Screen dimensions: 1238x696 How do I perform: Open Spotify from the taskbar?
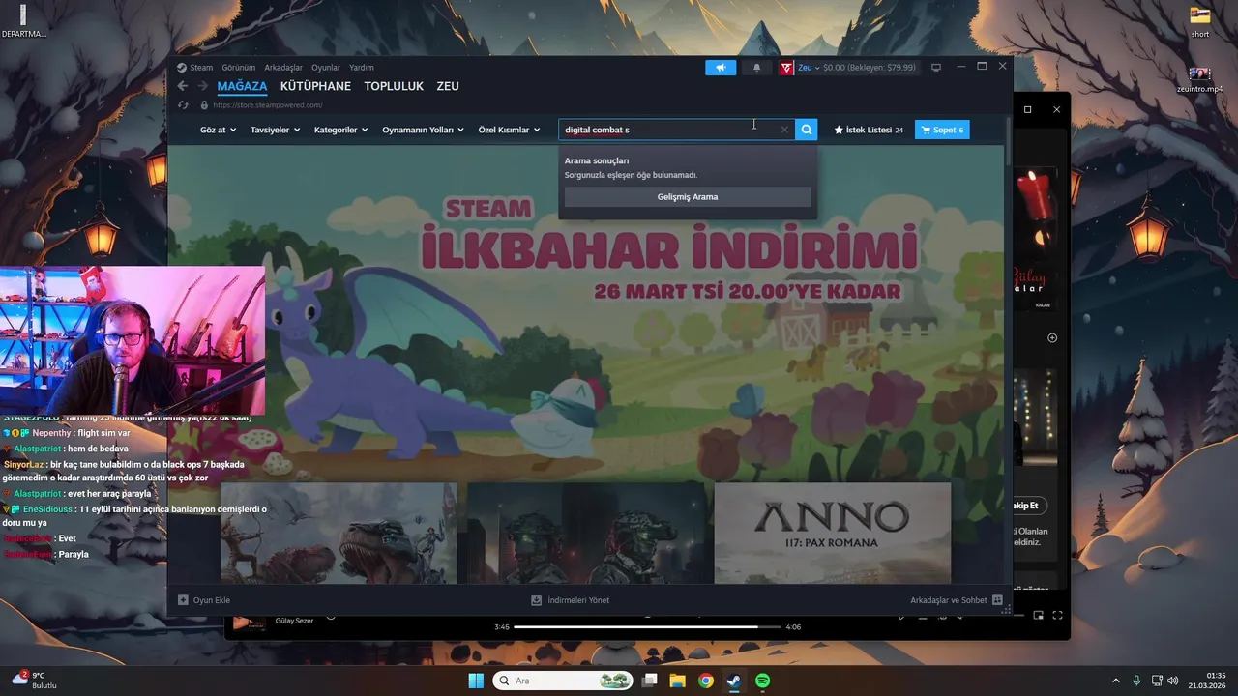762,681
